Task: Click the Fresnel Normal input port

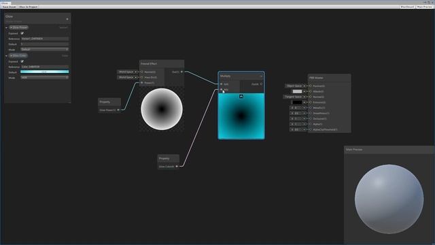Action: [x=142, y=72]
